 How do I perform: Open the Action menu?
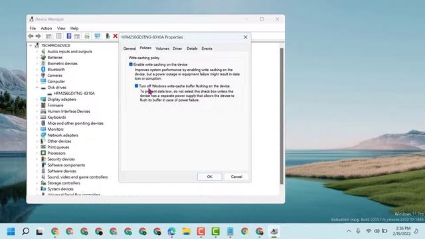46,28
